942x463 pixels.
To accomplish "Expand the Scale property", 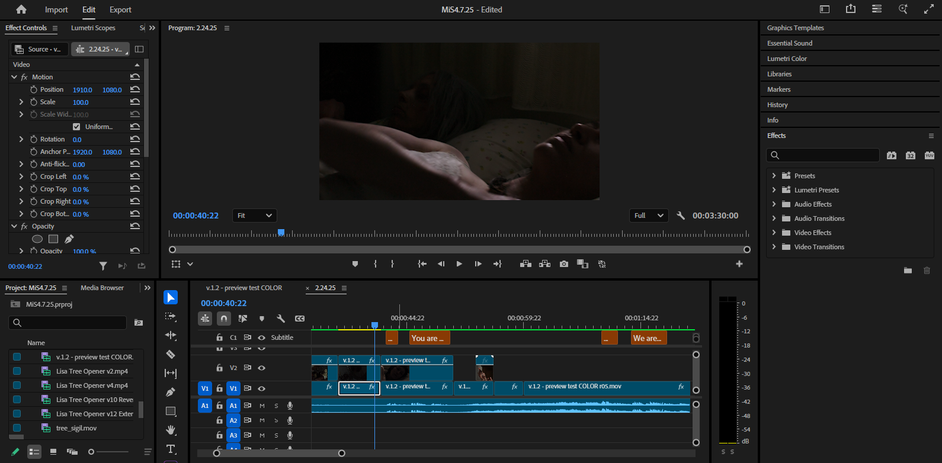I will coord(21,102).
